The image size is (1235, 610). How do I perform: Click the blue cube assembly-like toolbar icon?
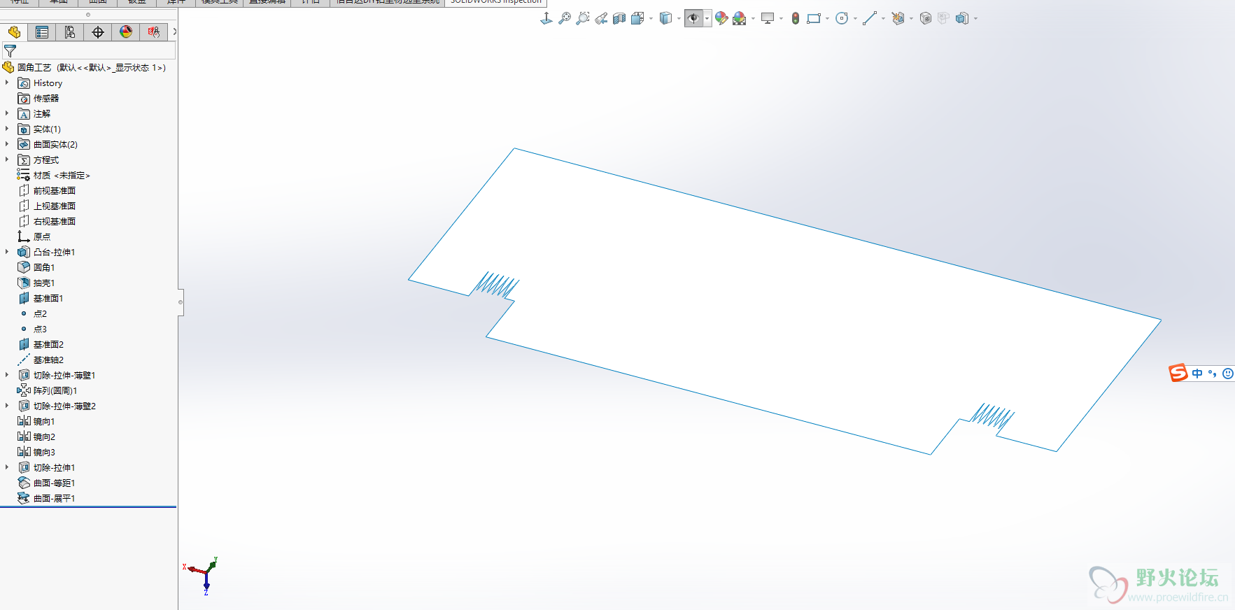pos(962,18)
